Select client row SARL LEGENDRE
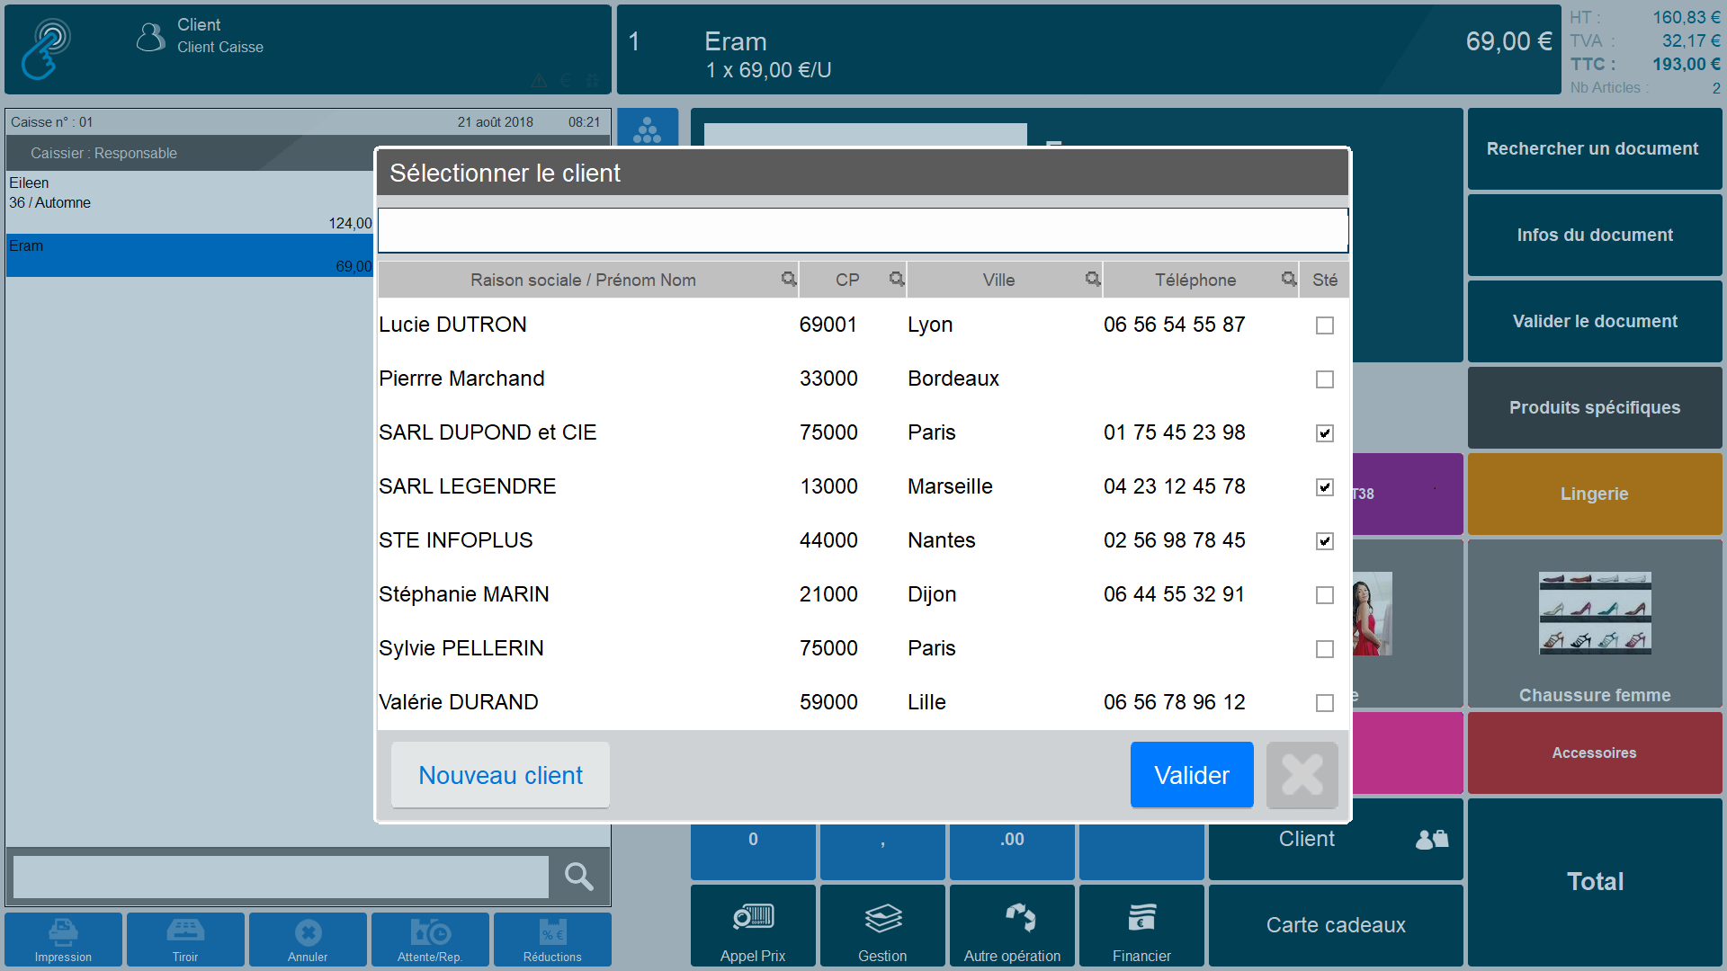 pos(863,487)
